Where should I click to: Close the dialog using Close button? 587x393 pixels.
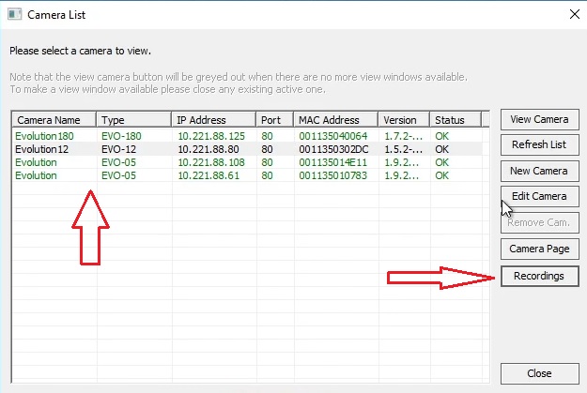coord(538,373)
